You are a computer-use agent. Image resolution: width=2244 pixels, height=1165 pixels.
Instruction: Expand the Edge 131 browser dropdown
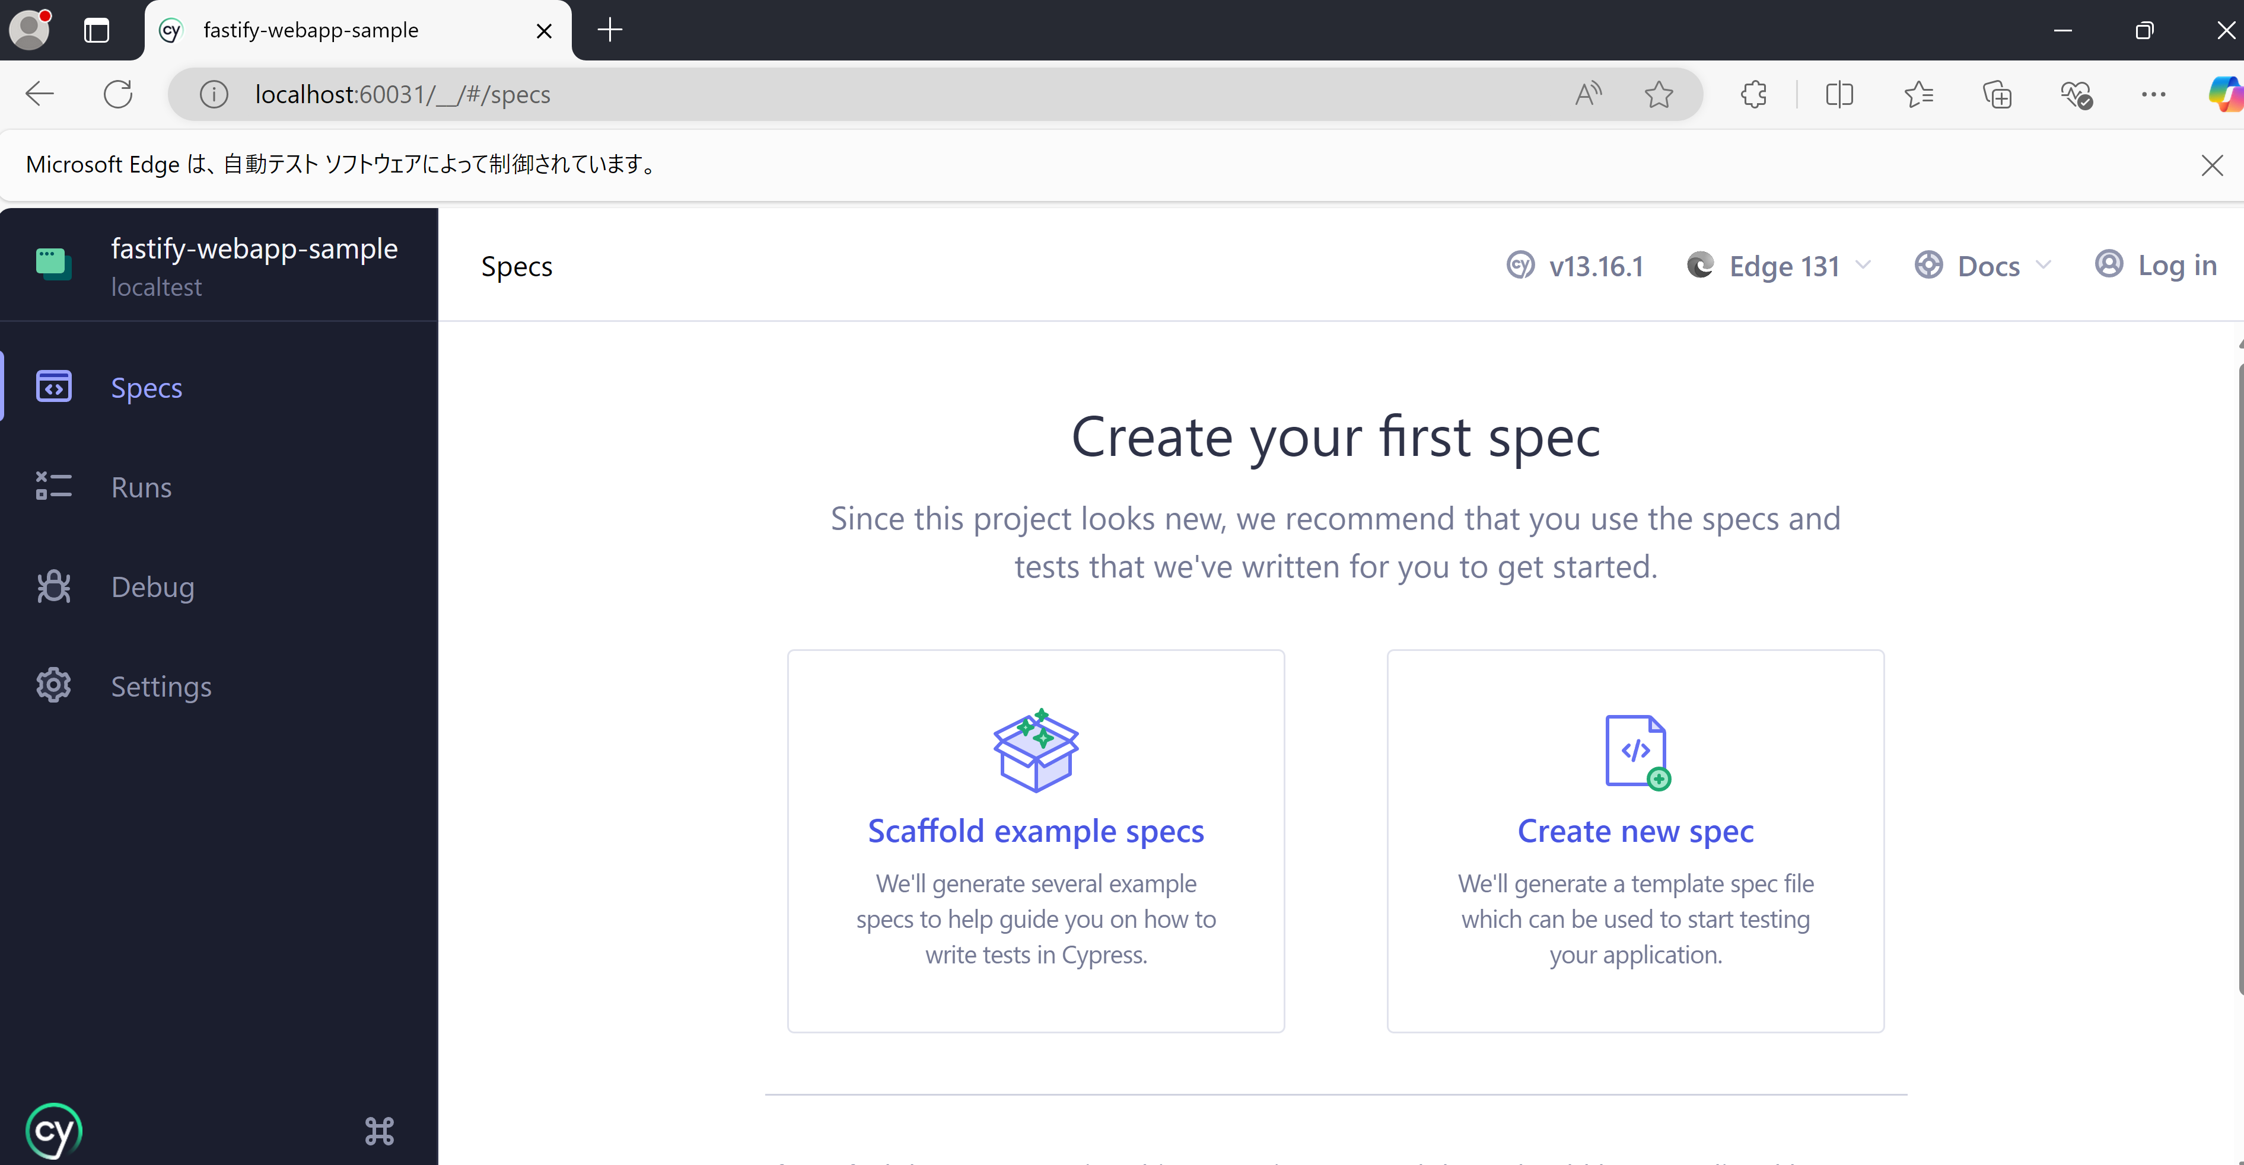tap(1780, 266)
